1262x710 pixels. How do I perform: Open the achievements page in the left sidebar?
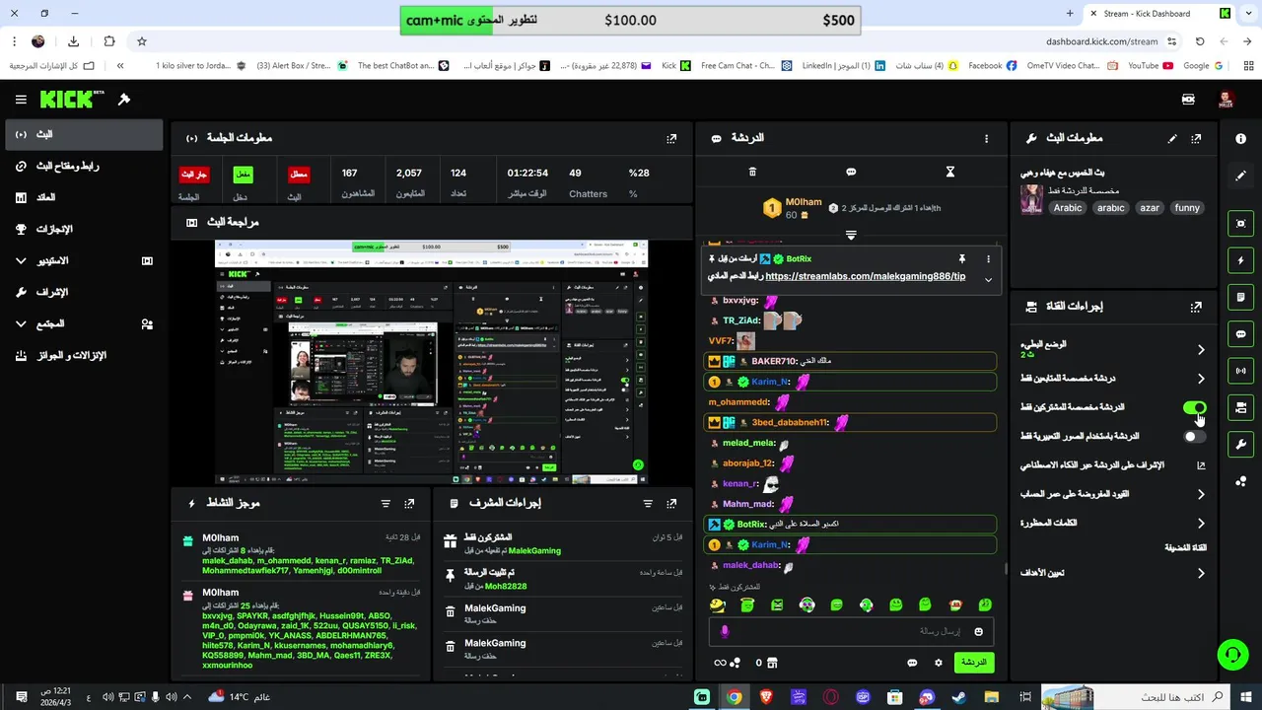point(84,229)
